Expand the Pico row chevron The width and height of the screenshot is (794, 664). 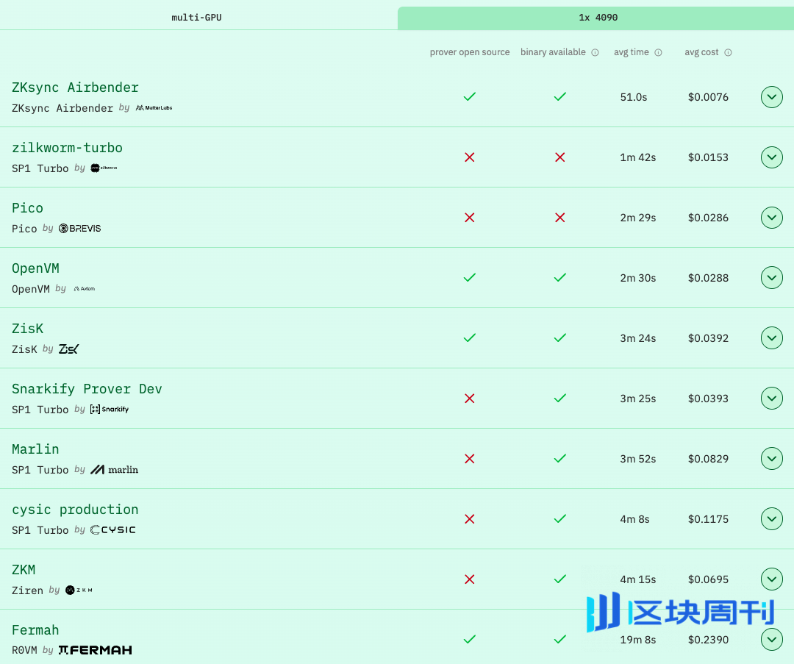point(771,217)
